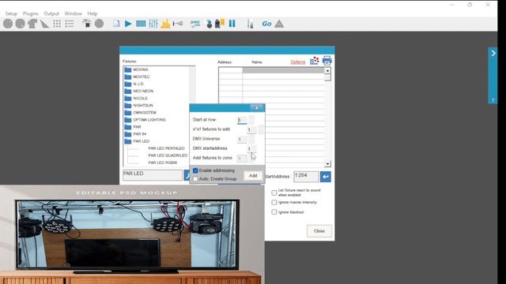Open the Output menu
Screen dimensions: 506x284
click(x=51, y=13)
